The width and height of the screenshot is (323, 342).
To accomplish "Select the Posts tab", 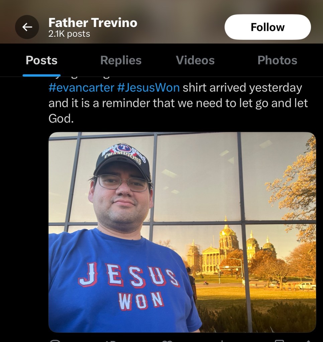I will [x=41, y=60].
